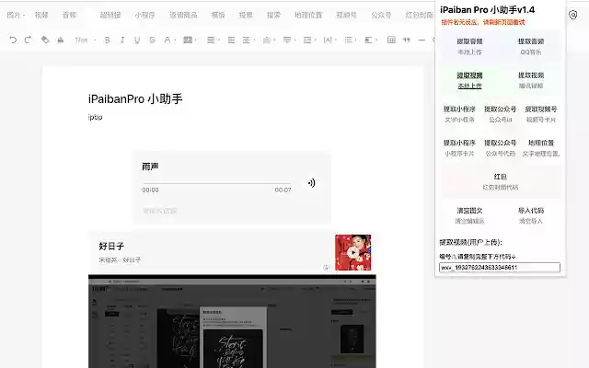Open the text alignment dropdown
589x368 pixels.
[213, 40]
